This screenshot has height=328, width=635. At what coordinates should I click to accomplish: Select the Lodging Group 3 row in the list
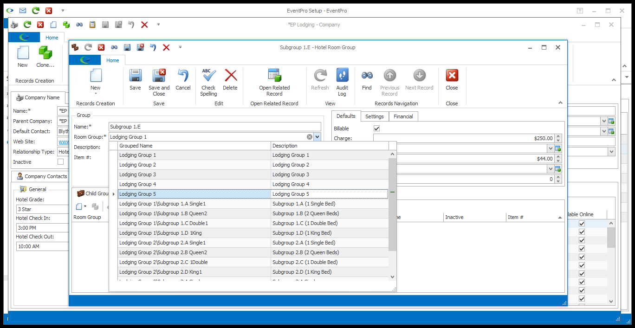[x=253, y=174]
